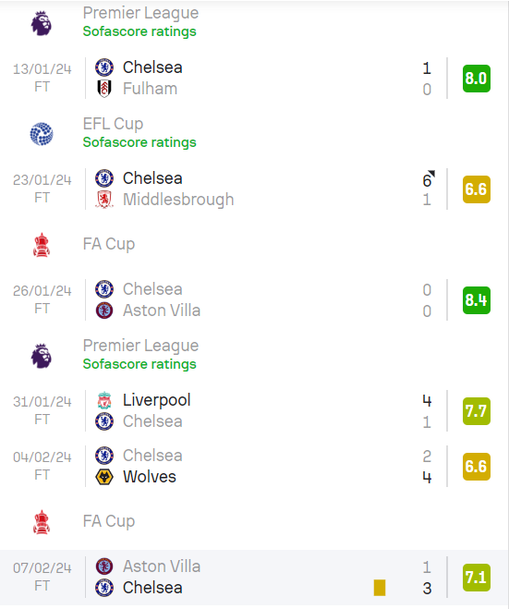Click the penalty marker next to score 6
Screen dimensions: 509x609
pos(431,173)
